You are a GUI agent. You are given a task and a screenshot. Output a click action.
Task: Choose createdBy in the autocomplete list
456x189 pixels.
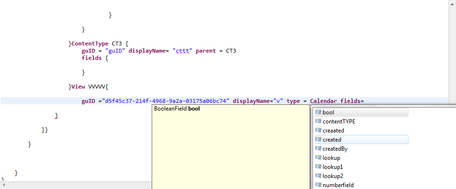pyautogui.click(x=361, y=149)
